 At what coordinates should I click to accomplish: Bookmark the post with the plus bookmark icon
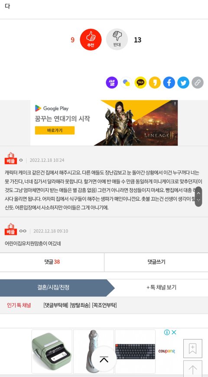click(193, 348)
